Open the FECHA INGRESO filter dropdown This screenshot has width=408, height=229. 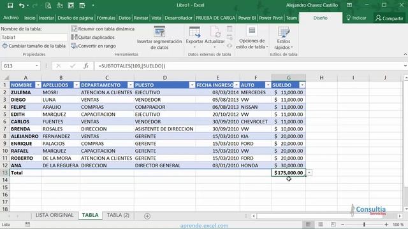click(x=237, y=85)
